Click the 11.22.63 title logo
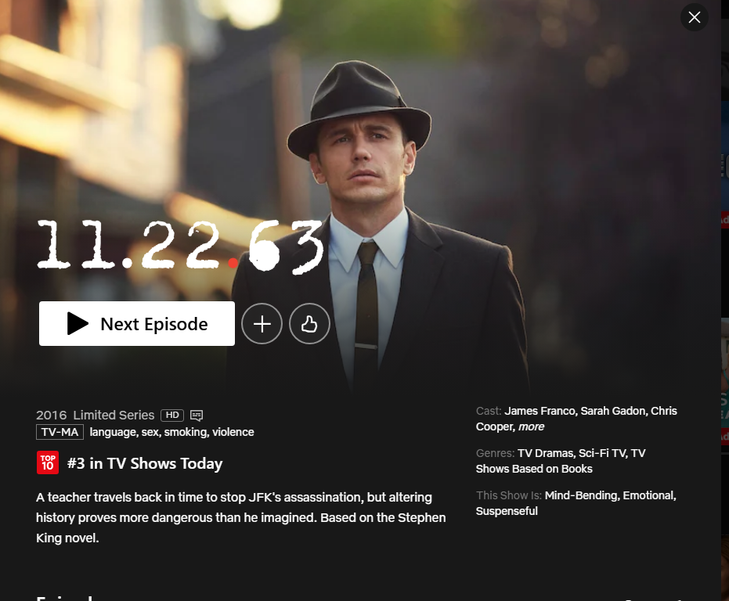The width and height of the screenshot is (729, 601). click(180, 246)
